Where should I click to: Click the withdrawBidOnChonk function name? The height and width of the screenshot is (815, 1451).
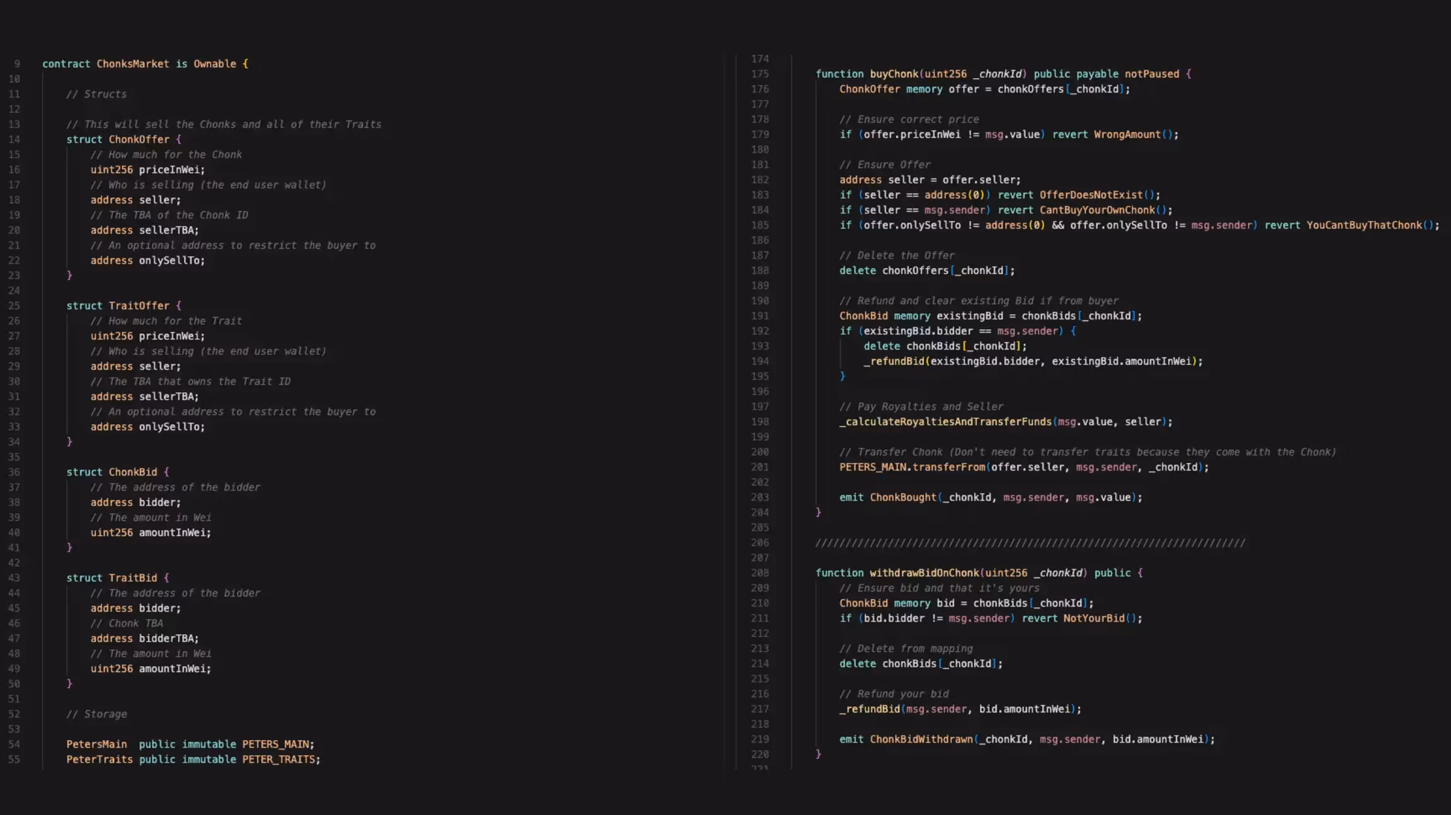(924, 573)
